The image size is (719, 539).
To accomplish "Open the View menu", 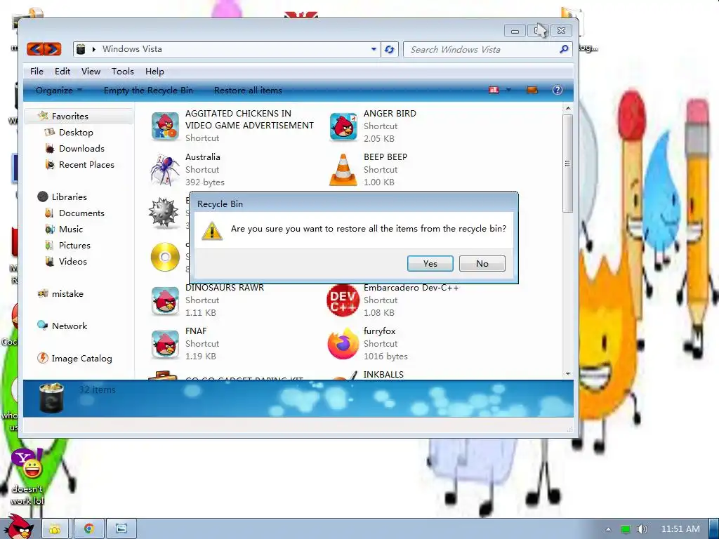I will tap(91, 71).
